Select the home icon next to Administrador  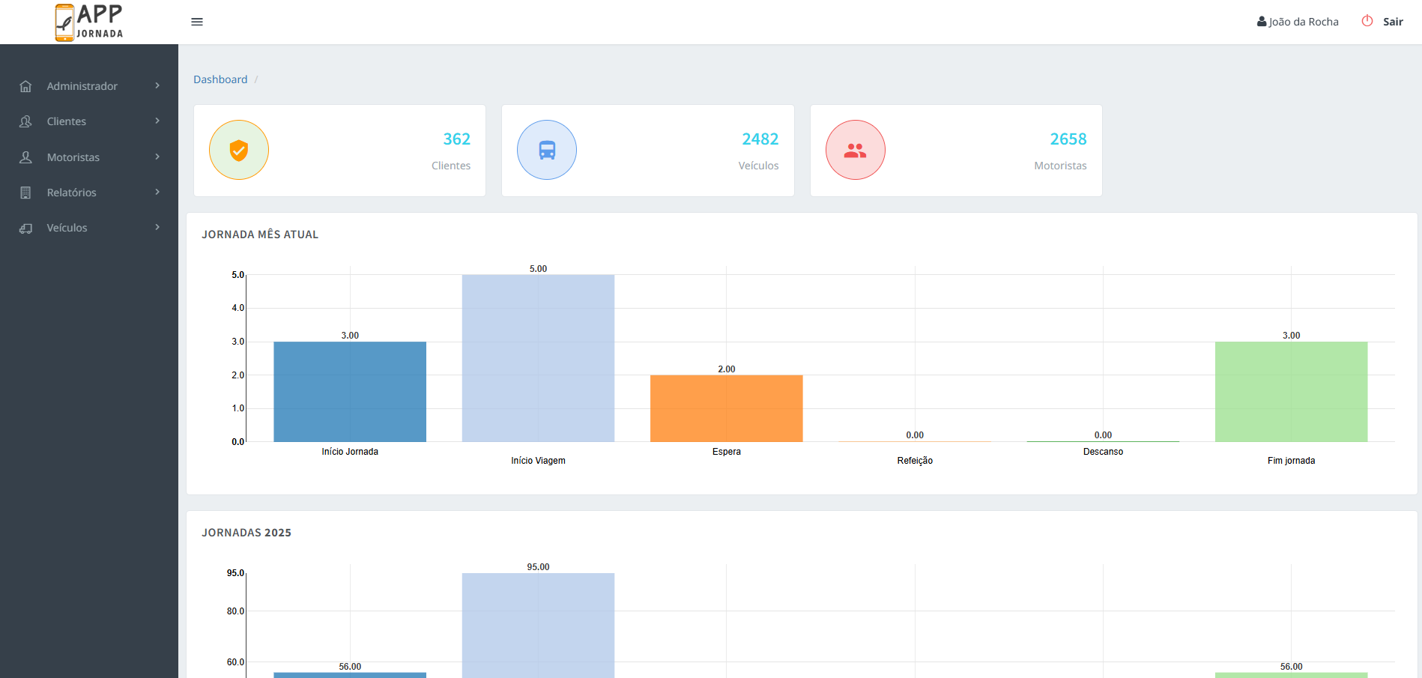point(25,85)
